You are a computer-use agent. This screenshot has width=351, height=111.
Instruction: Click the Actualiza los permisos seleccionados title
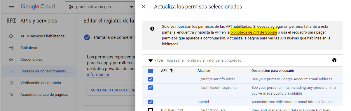pyautogui.click(x=198, y=6)
